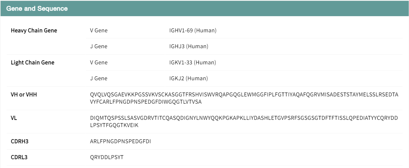Image resolution: width=409 pixels, height=168 pixels.
Task: Click VH sequence second line starting VYFCARLFPNG
Action: coord(146,102)
